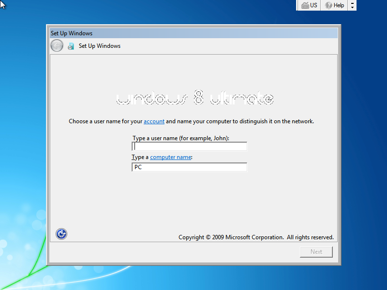Click the 'Set Up Windows' title bar text
The image size is (387, 290).
tap(72, 33)
